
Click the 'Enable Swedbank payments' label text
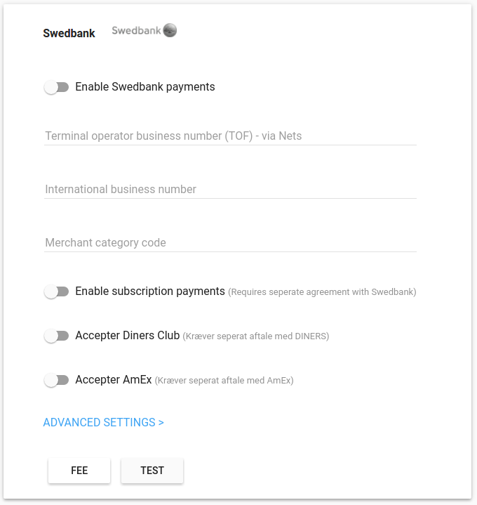(145, 87)
